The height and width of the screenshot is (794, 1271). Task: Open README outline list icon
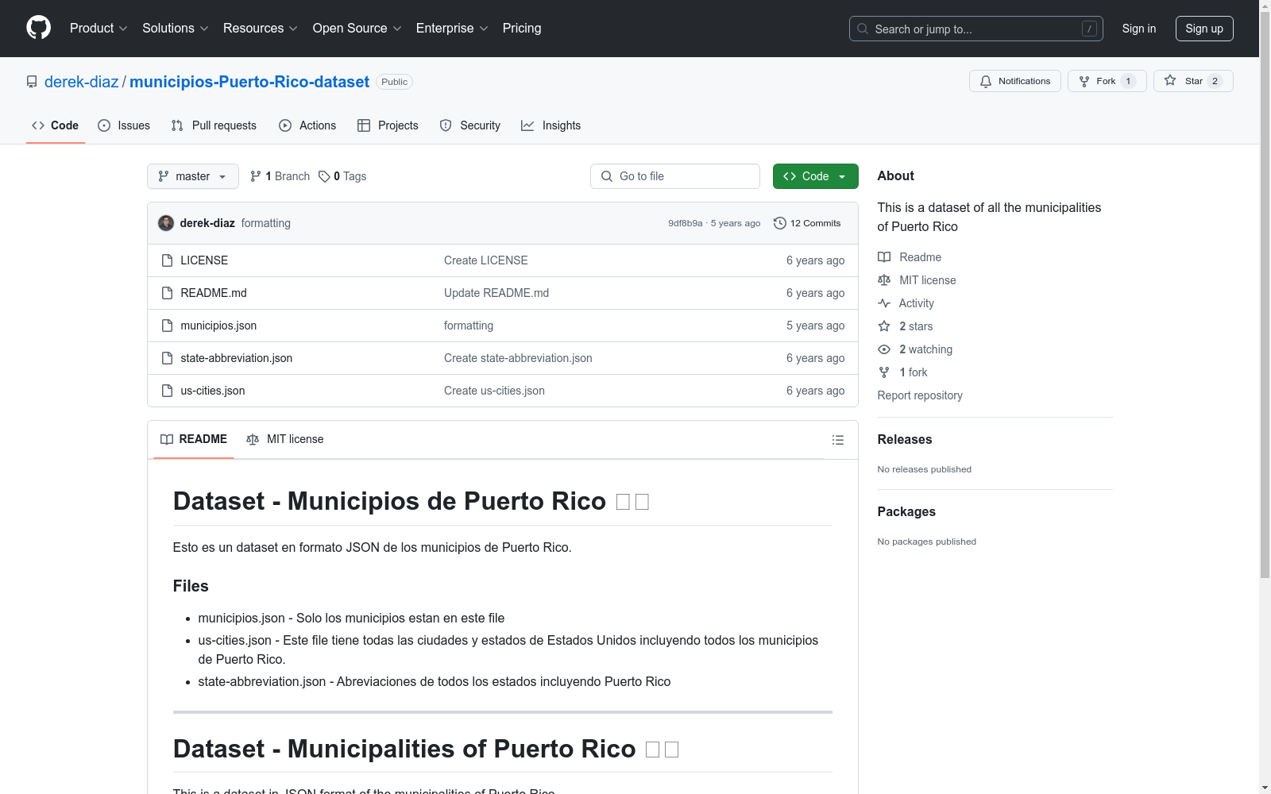click(837, 440)
